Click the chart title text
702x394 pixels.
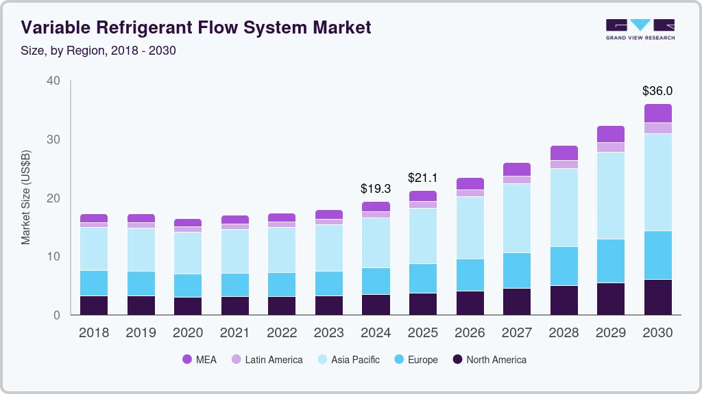click(x=196, y=27)
